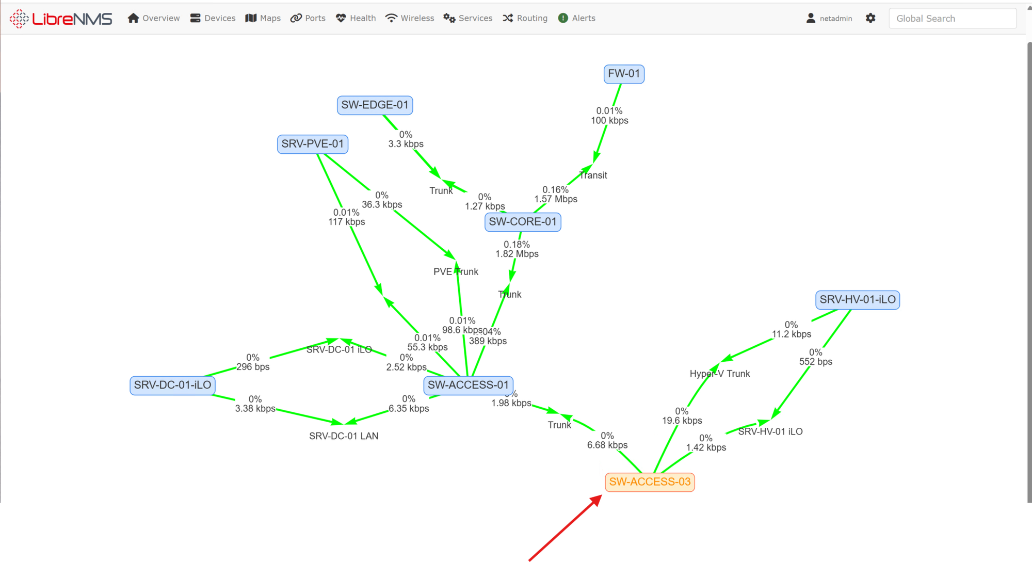Click the Routing shuffle icon

pyautogui.click(x=508, y=18)
